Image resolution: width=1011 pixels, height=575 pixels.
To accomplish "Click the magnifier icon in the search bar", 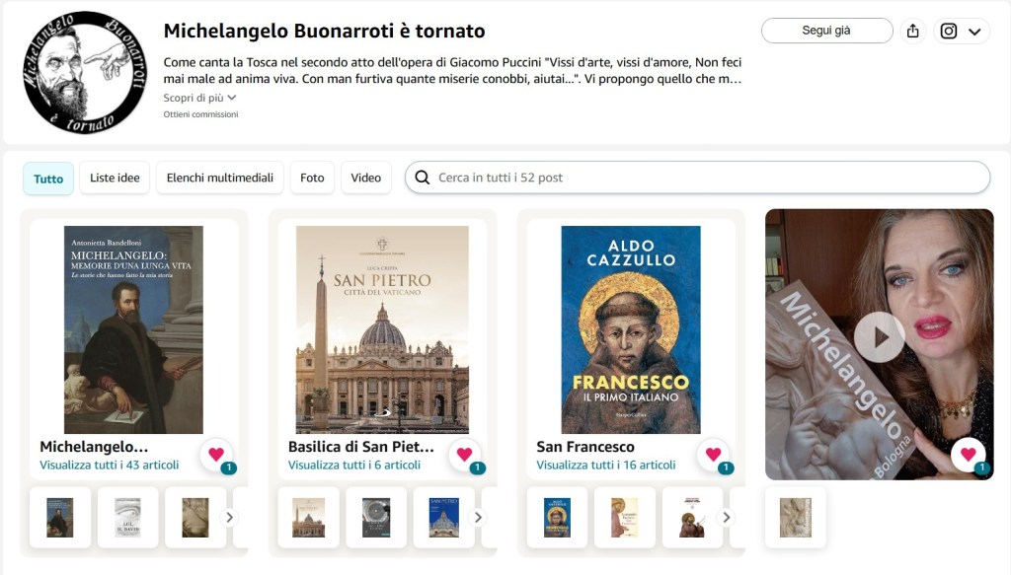I will pyautogui.click(x=423, y=178).
